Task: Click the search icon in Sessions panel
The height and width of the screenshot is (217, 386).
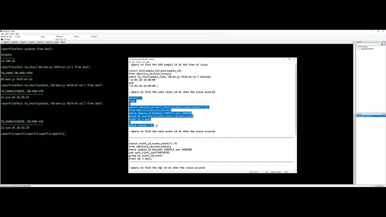Action: [382, 44]
